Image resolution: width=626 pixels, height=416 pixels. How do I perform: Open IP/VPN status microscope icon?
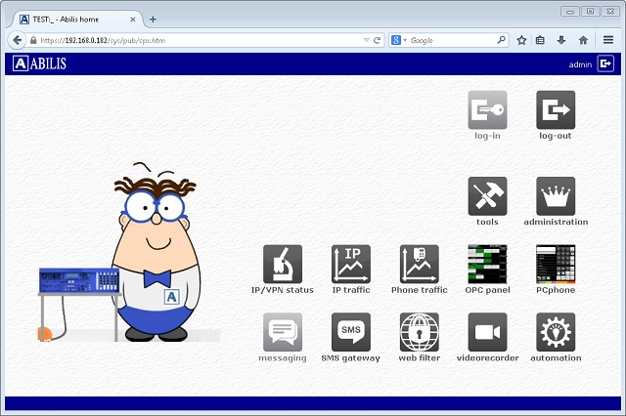pyautogui.click(x=283, y=264)
